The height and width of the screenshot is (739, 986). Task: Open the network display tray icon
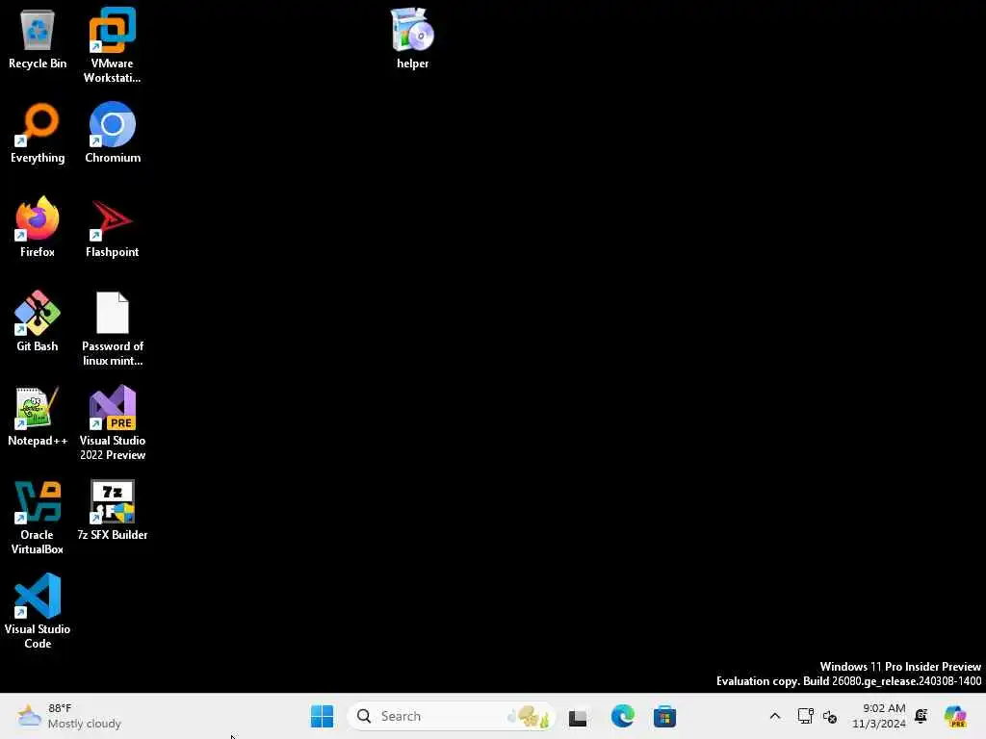pyautogui.click(x=806, y=716)
